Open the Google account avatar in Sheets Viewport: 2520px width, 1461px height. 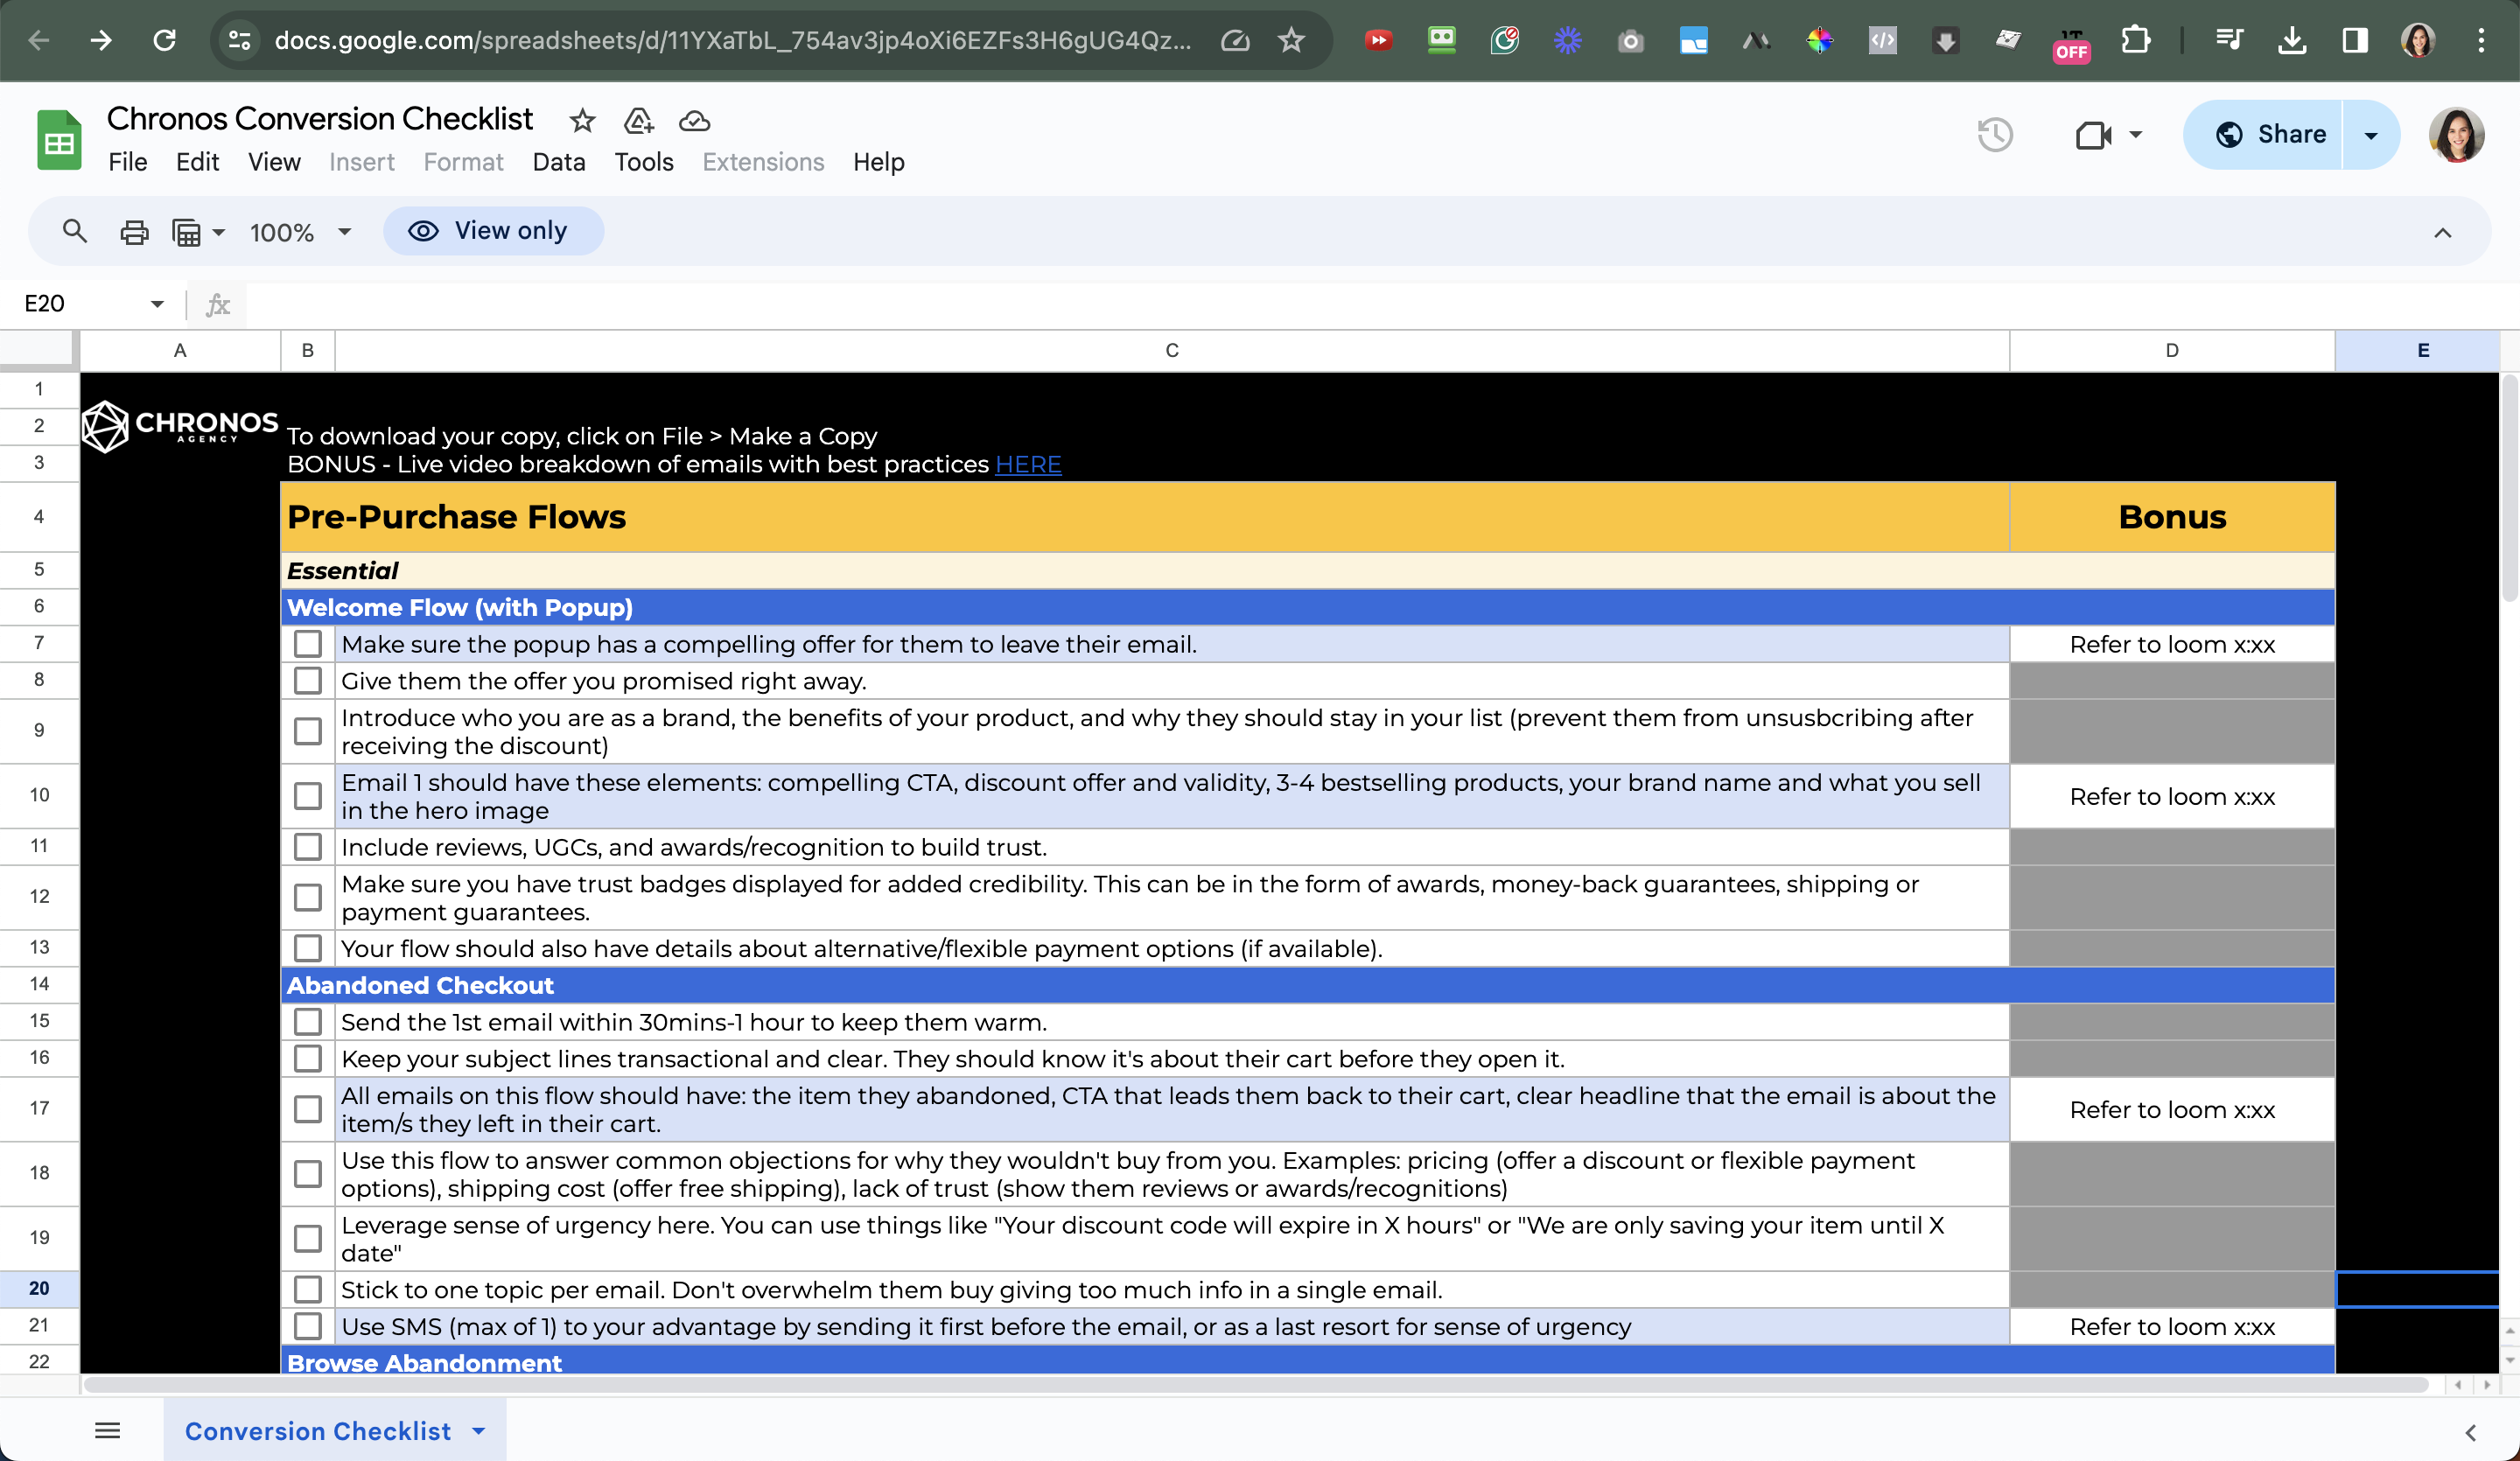pyautogui.click(x=2456, y=134)
